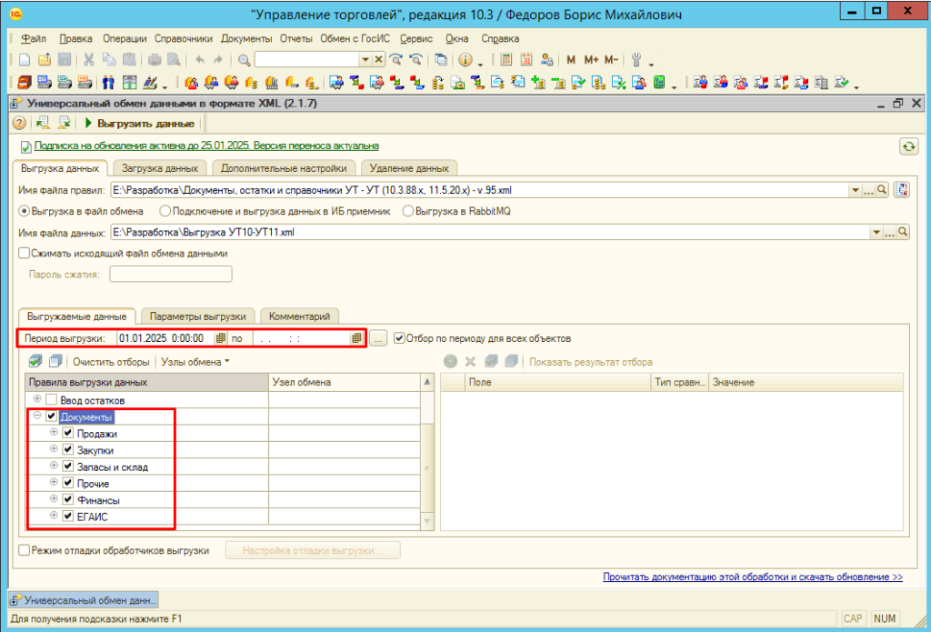Click the M memory button
Viewport: 931px width, 632px height.
(x=571, y=59)
